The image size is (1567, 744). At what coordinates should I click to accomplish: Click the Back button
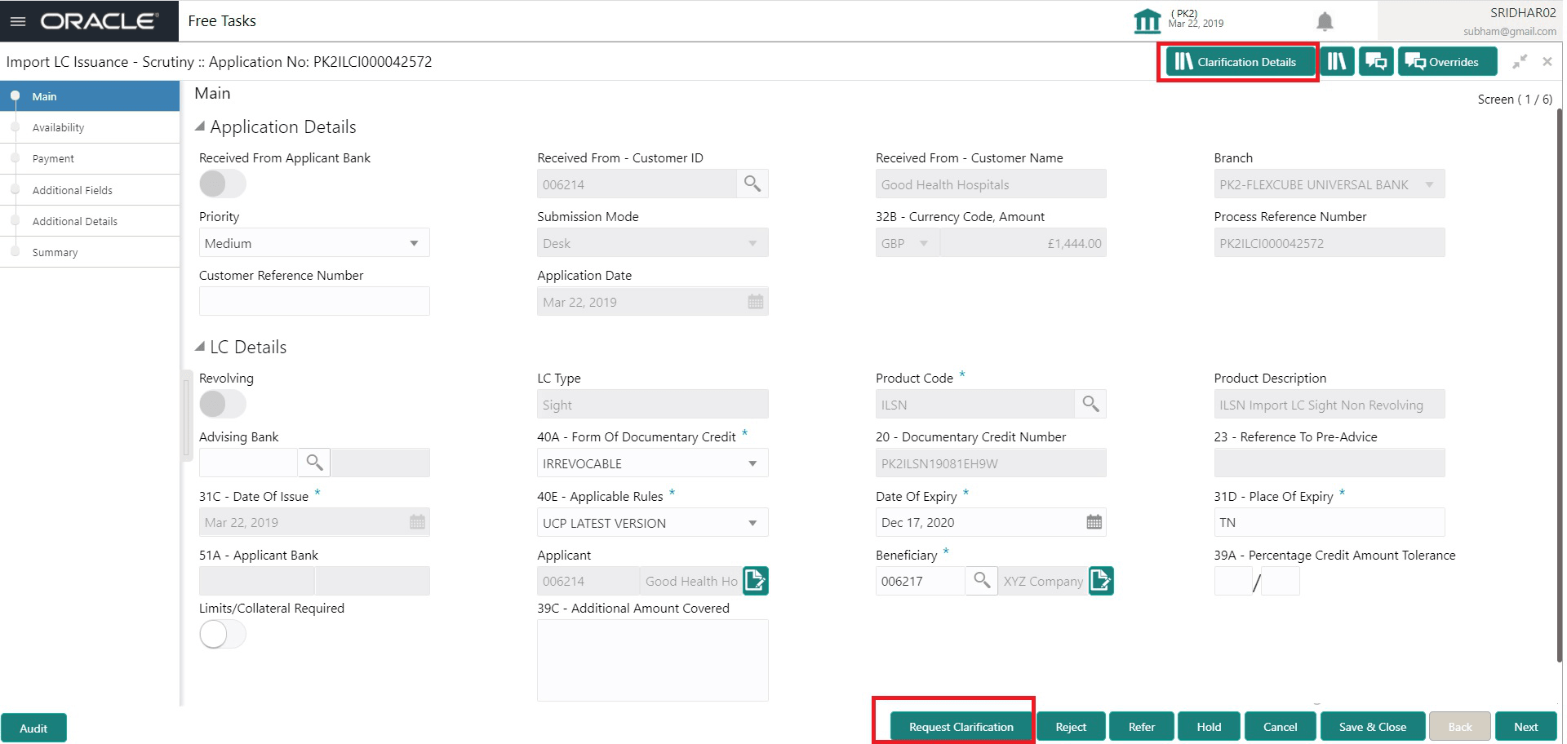1460,726
